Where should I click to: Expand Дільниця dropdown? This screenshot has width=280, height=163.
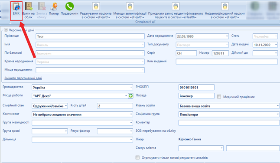131,140
